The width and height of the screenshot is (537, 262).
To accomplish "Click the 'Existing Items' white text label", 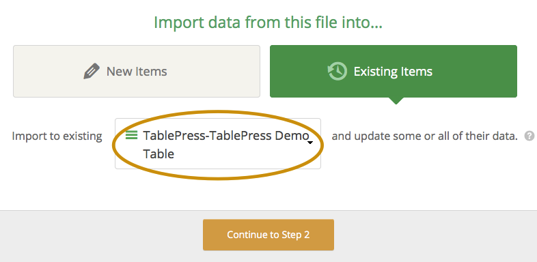I will (x=393, y=72).
